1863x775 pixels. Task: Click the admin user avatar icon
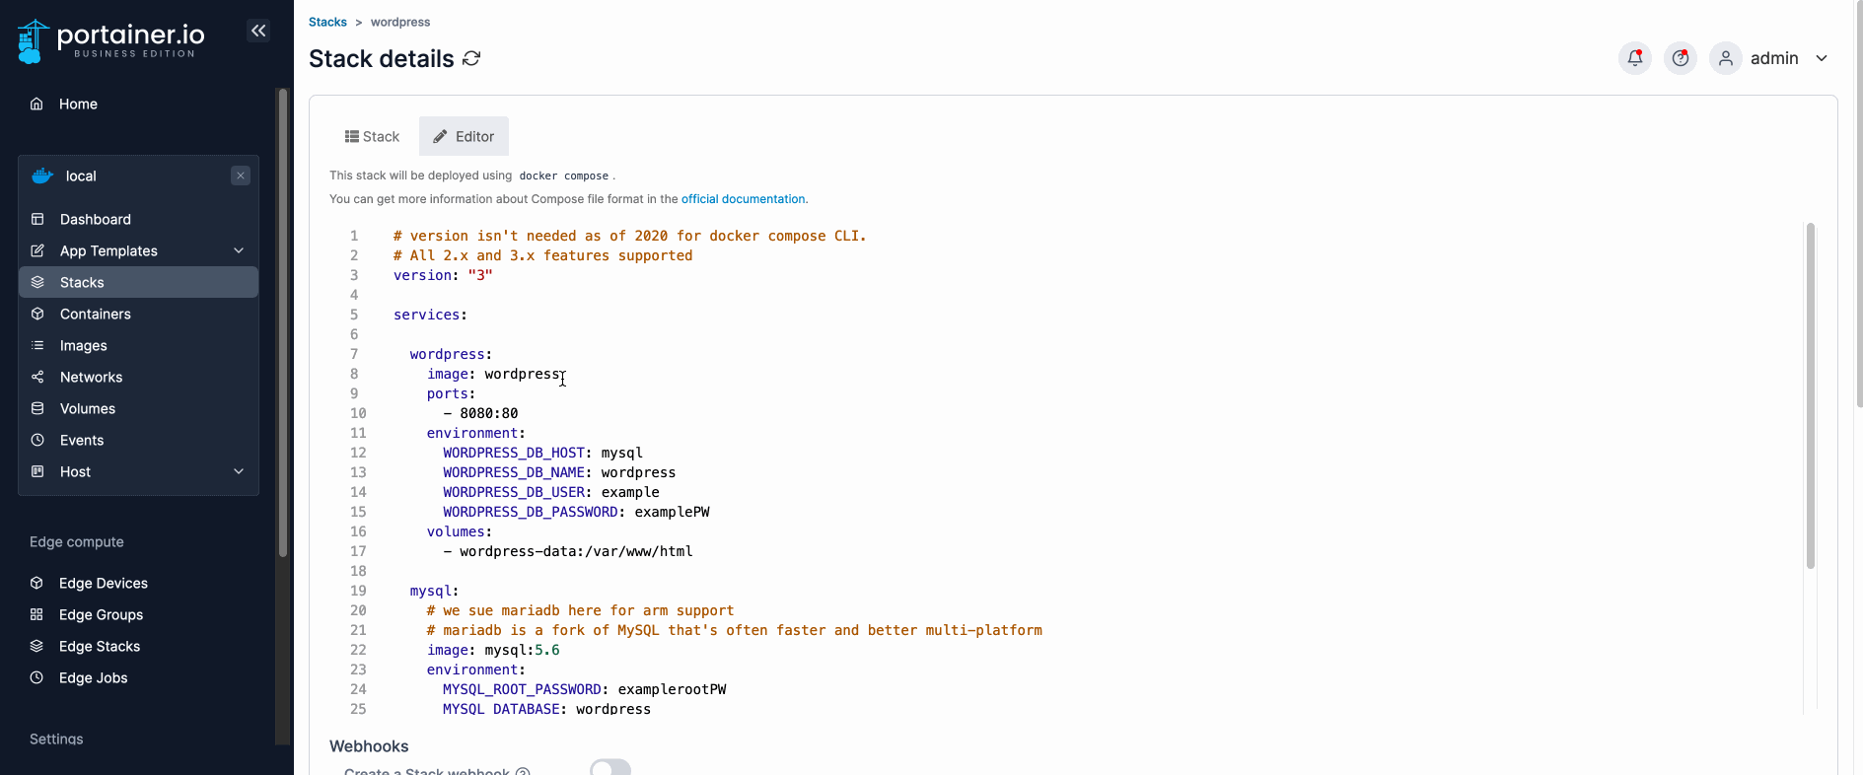(x=1726, y=58)
